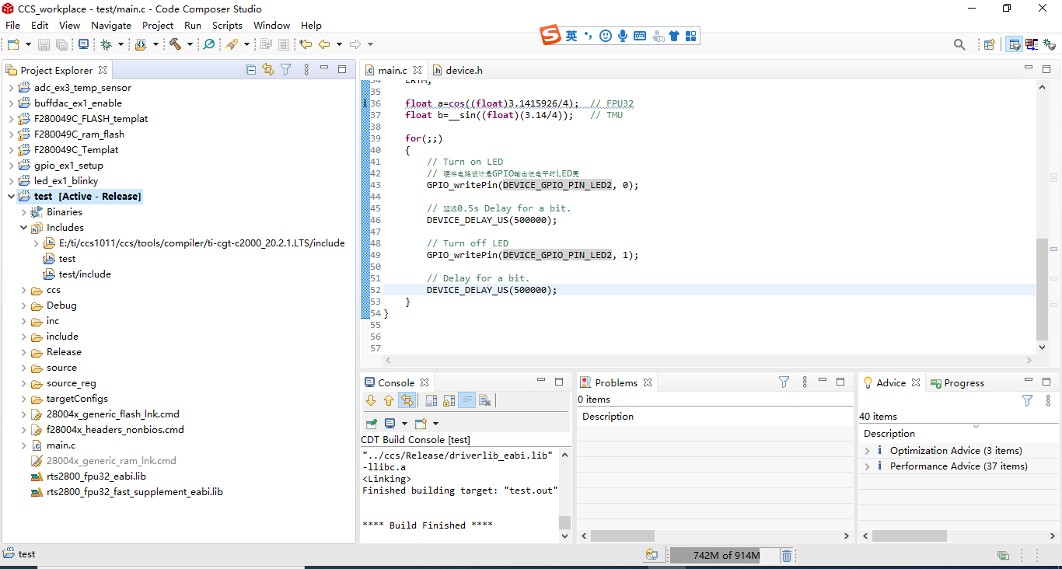Open the Debug dropdown arrow
This screenshot has width=1062, height=569.
(121, 44)
